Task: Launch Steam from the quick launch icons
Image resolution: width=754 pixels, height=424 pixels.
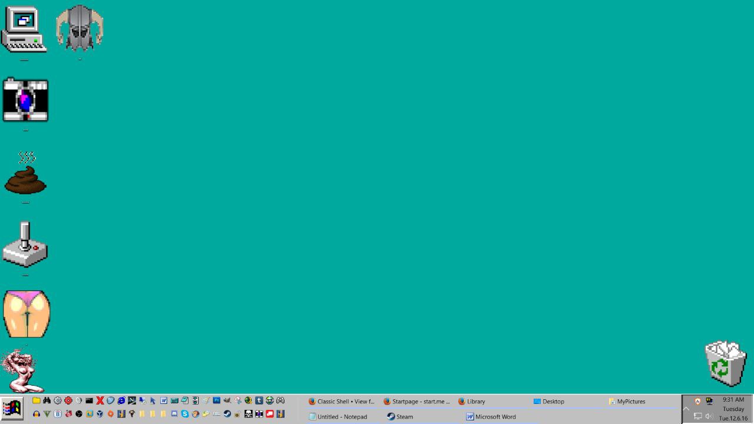Action: [x=227, y=414]
